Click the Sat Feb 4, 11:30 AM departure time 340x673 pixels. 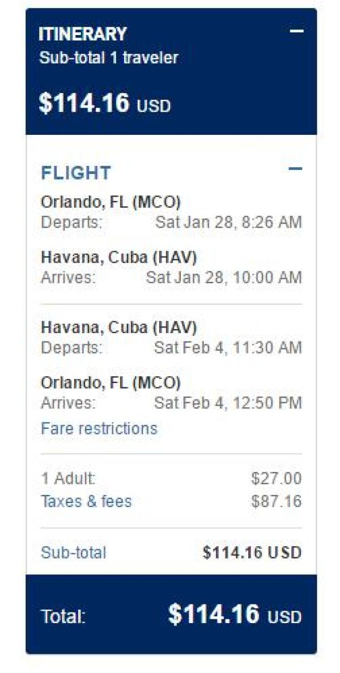pyautogui.click(x=228, y=347)
